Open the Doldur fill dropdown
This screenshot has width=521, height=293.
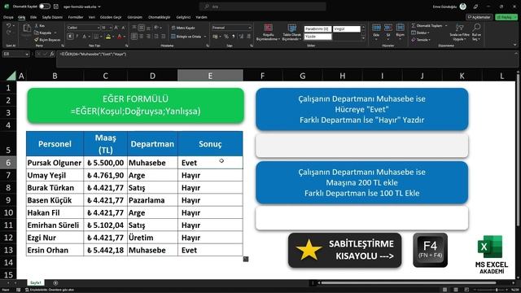(x=420, y=33)
